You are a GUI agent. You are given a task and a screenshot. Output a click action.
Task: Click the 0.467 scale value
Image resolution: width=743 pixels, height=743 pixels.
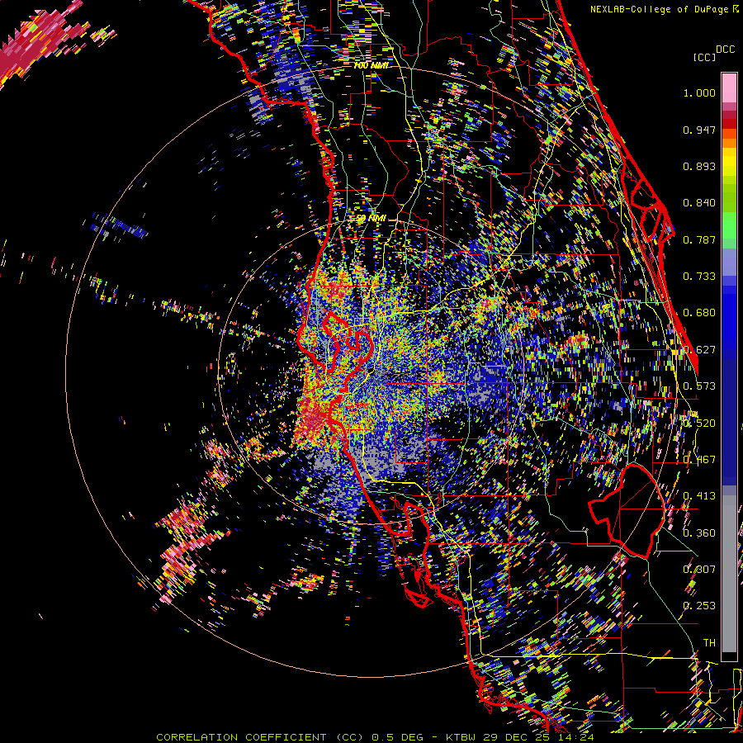[699, 460]
